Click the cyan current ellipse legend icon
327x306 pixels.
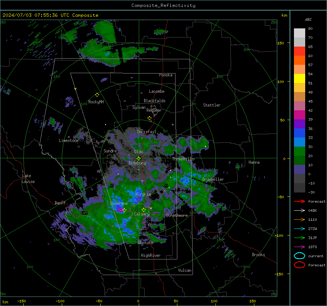pyautogui.click(x=299, y=256)
